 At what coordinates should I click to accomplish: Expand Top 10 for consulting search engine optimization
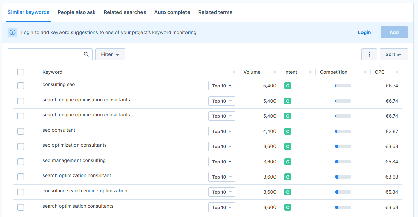[x=222, y=192]
